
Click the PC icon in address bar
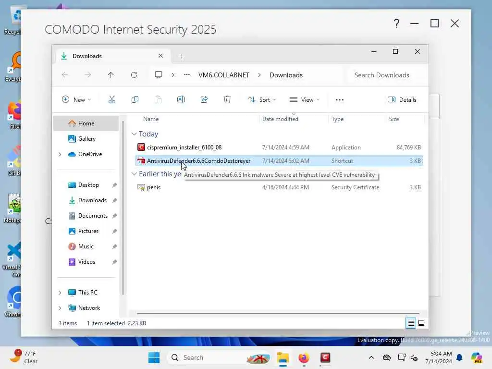pos(159,74)
